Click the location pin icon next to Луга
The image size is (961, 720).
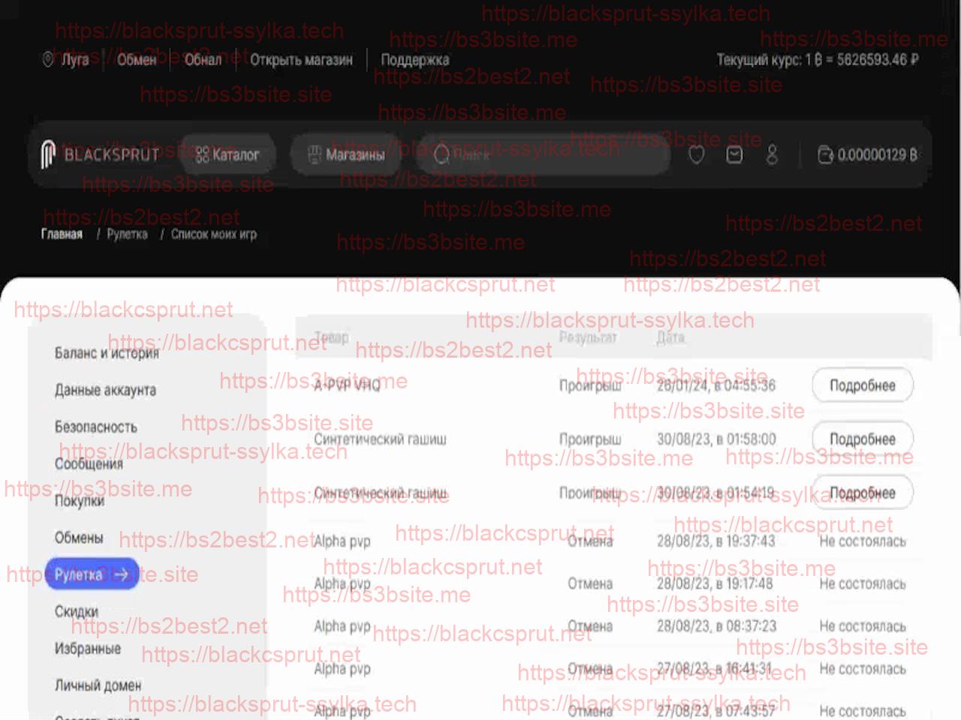click(48, 59)
